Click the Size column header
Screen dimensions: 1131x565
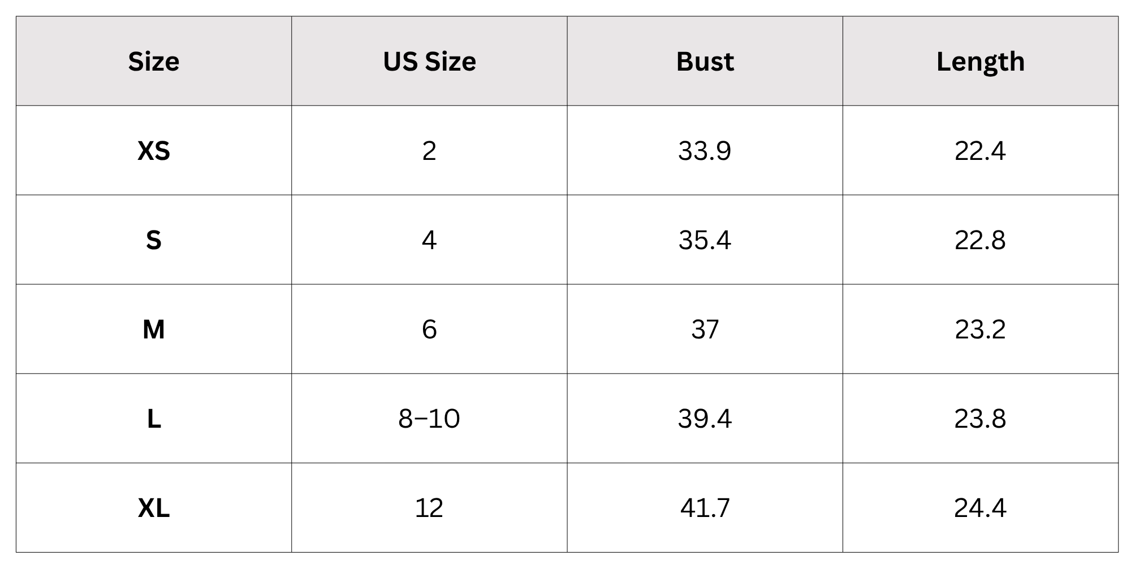(154, 61)
